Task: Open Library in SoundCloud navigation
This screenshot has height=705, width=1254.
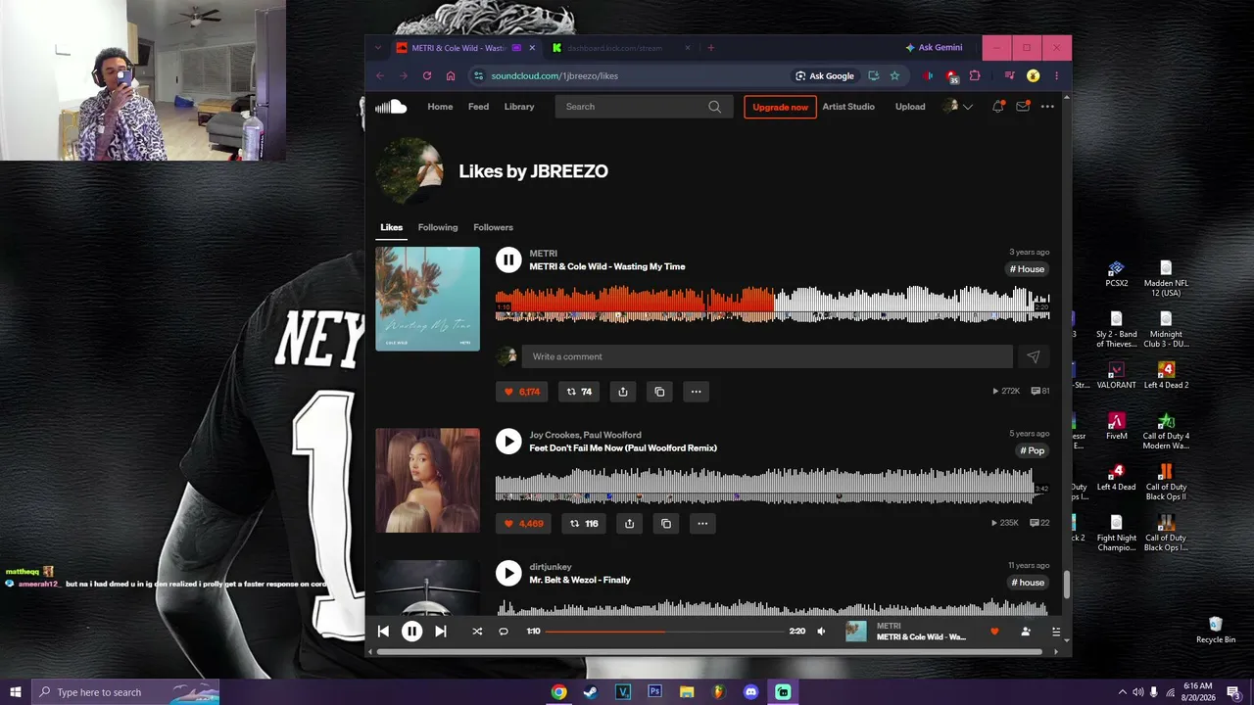Action: [x=519, y=107]
